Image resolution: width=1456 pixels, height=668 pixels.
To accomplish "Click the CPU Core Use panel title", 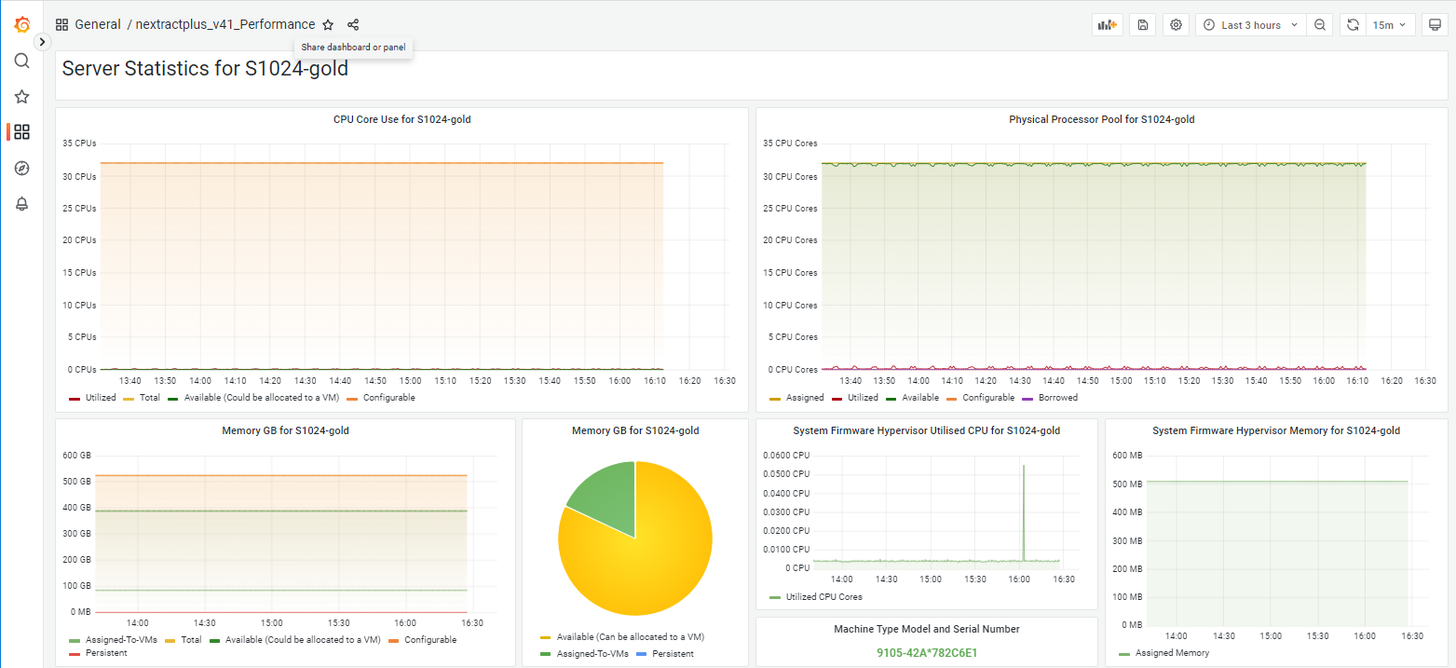I will [x=401, y=119].
